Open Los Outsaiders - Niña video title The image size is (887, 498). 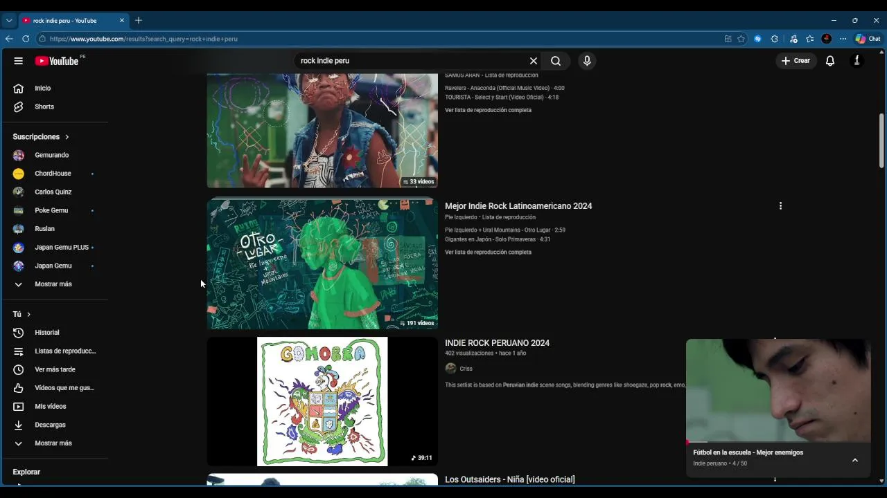509,479
